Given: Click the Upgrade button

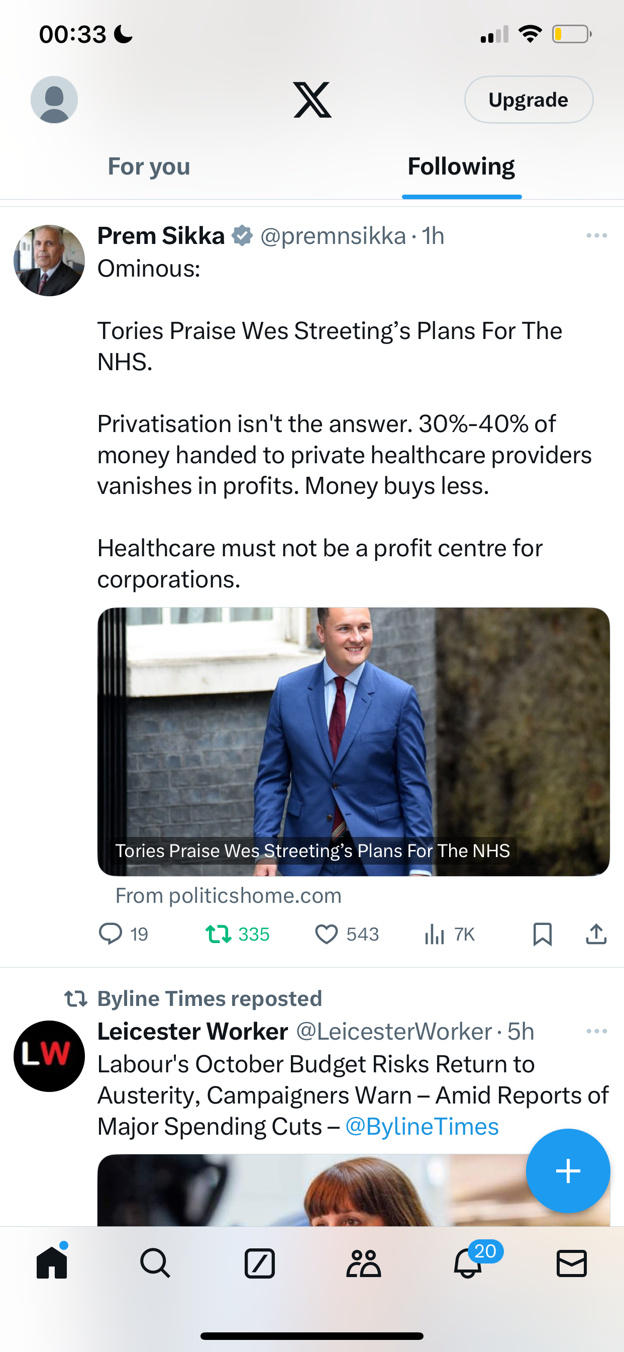Looking at the screenshot, I should [529, 100].
